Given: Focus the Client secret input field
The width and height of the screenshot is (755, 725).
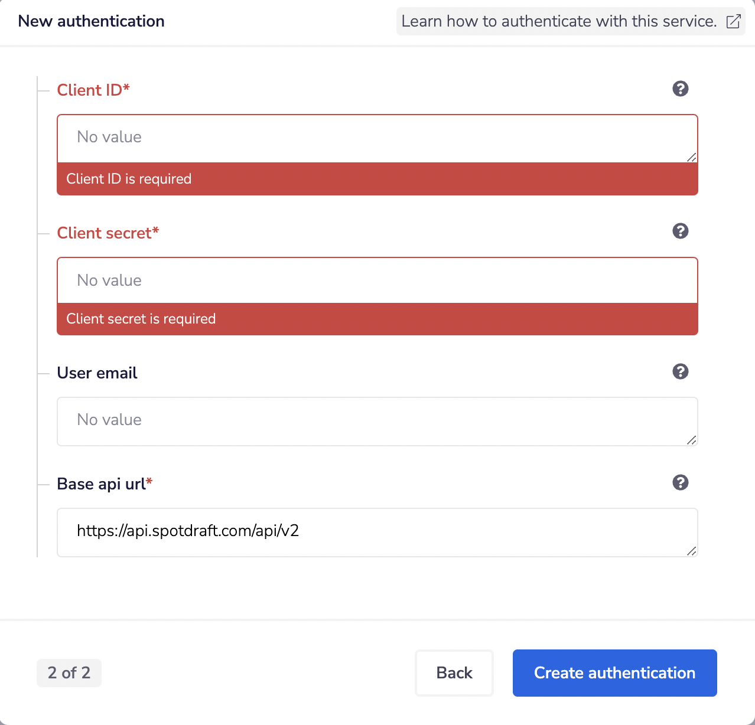Looking at the screenshot, I should [x=377, y=280].
